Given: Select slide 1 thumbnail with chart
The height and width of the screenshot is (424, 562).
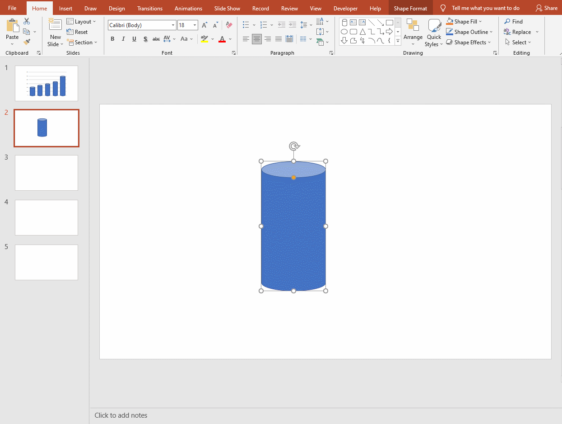Looking at the screenshot, I should (x=46, y=83).
